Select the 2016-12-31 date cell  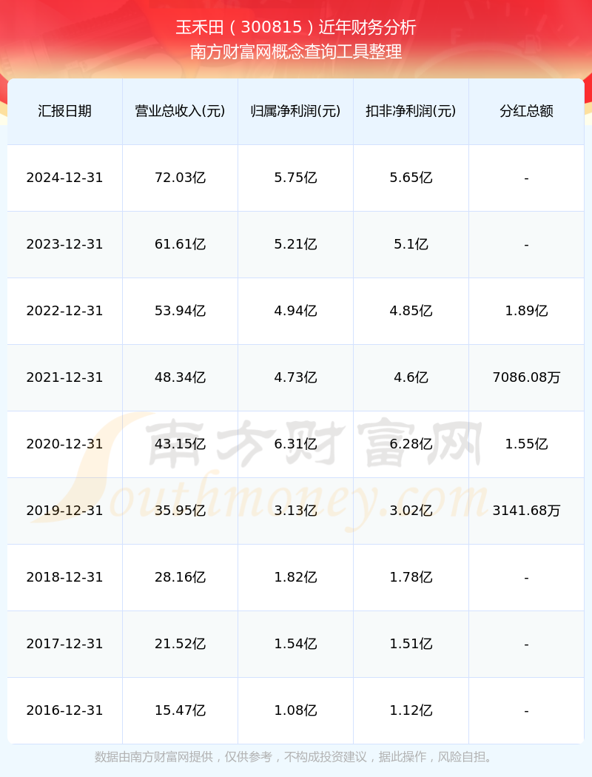65,711
